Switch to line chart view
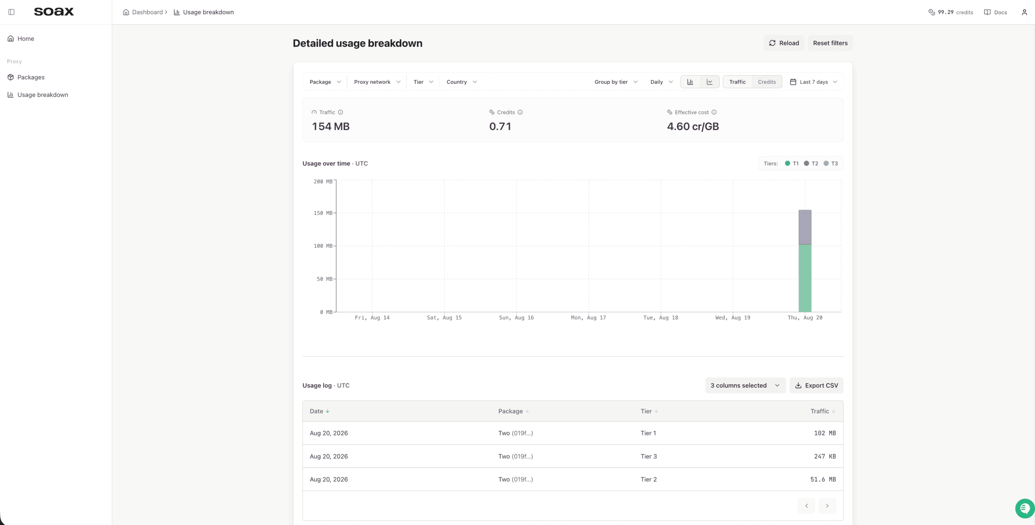 pos(710,82)
